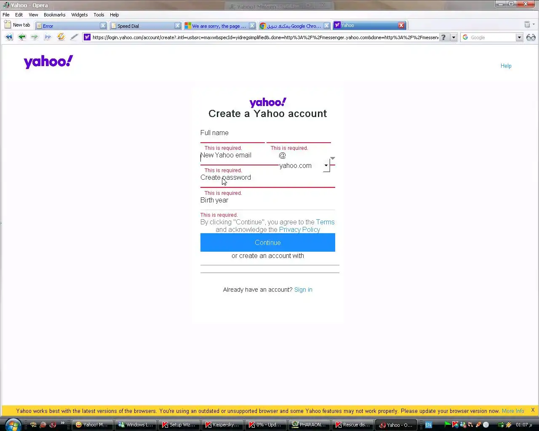The image size is (539, 431).
Task: Open the Google search engine dropdown
Action: coord(519,37)
